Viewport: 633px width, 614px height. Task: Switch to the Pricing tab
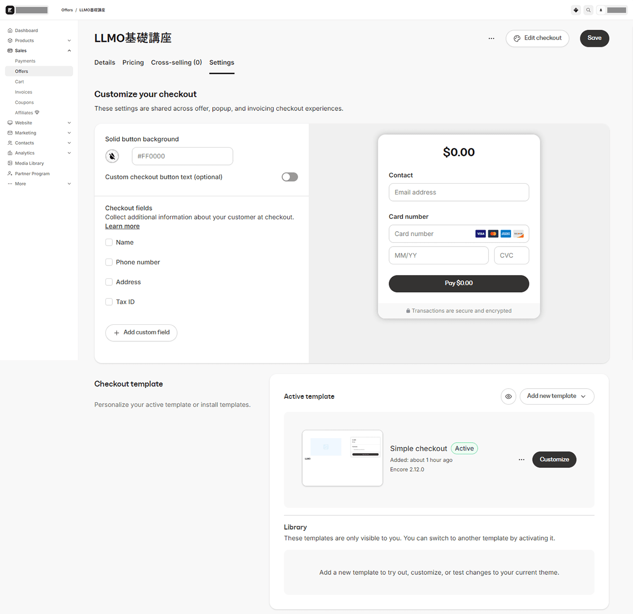[133, 62]
